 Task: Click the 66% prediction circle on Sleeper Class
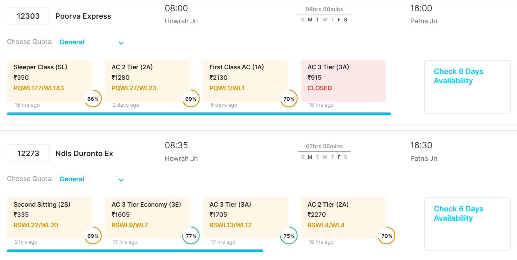(93, 99)
